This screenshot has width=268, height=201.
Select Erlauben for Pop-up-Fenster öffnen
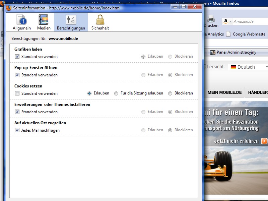pos(143,75)
